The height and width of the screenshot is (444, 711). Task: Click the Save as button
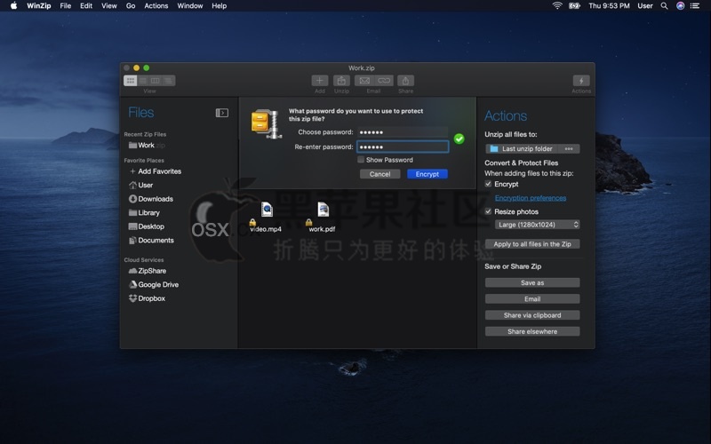[532, 282]
